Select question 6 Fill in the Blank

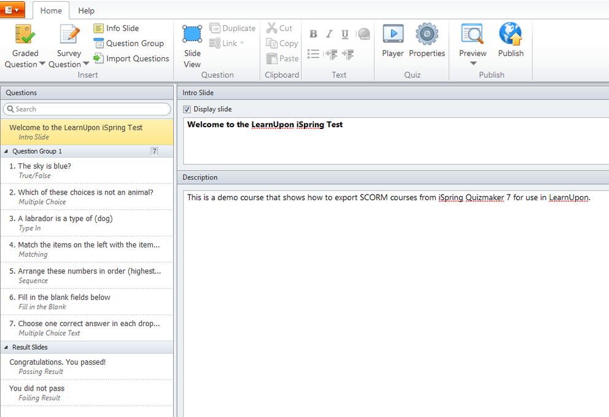click(x=87, y=302)
